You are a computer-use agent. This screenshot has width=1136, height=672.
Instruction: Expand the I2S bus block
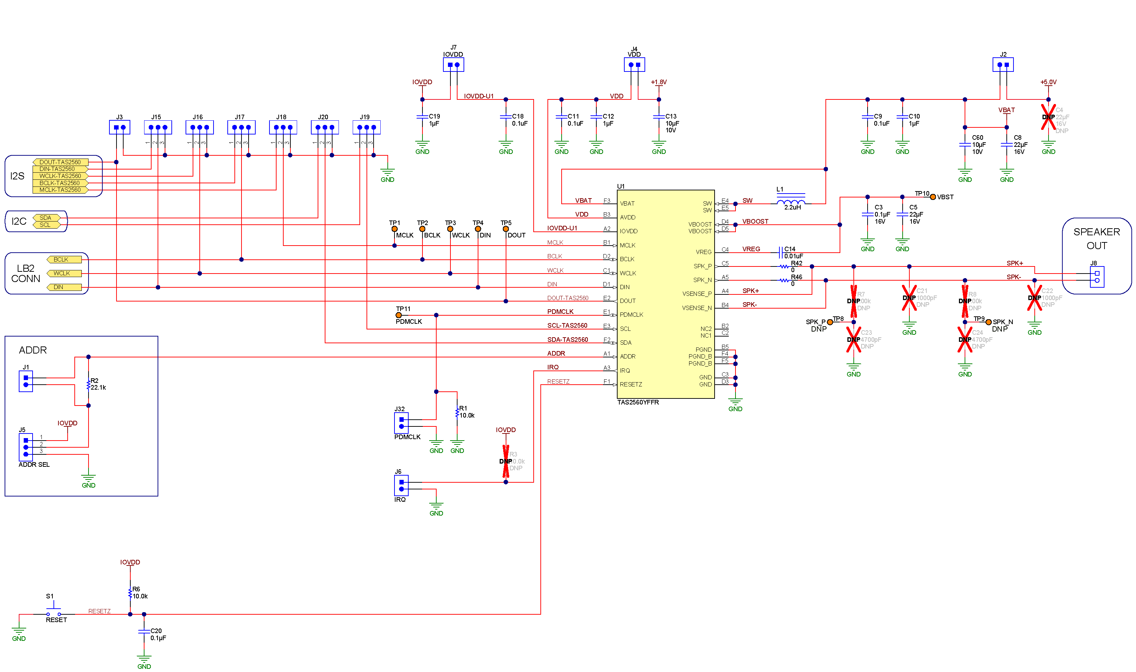click(x=17, y=176)
